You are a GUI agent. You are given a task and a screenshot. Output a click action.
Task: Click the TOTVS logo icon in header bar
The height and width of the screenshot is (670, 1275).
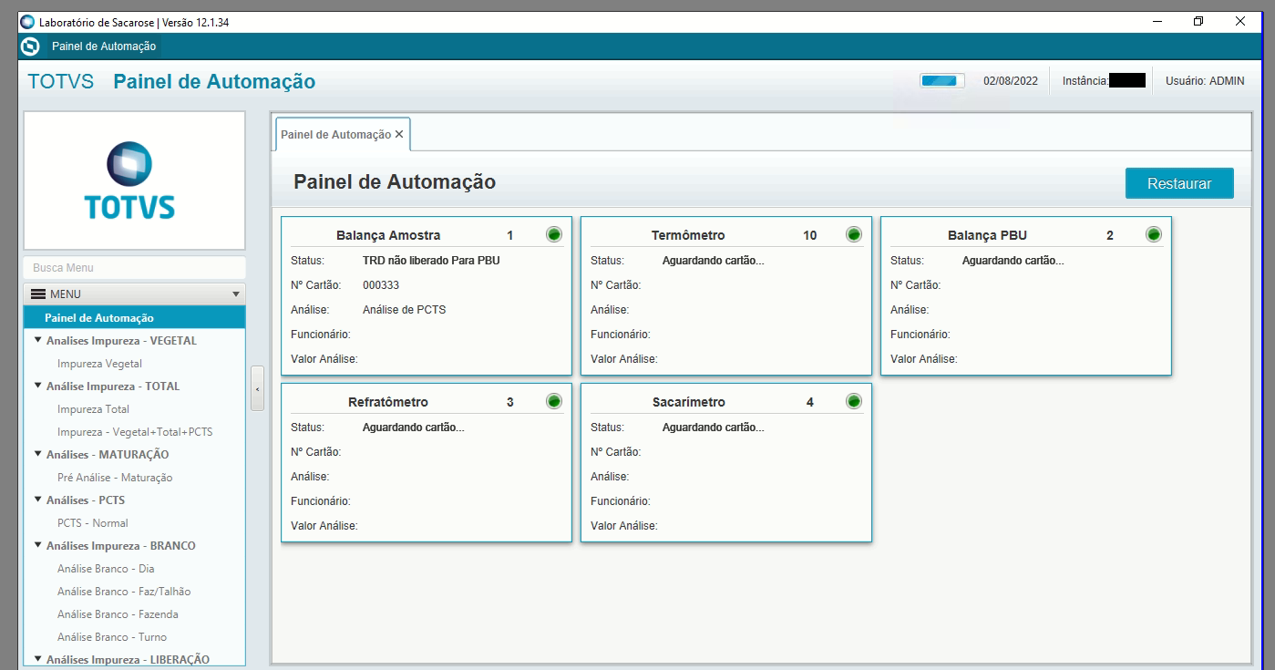(30, 46)
